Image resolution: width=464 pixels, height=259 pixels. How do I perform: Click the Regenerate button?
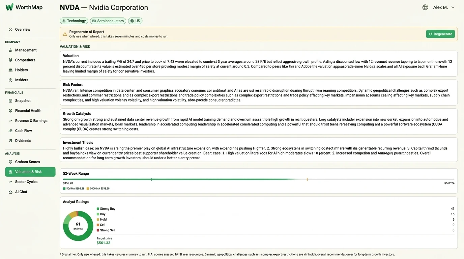tap(440, 34)
